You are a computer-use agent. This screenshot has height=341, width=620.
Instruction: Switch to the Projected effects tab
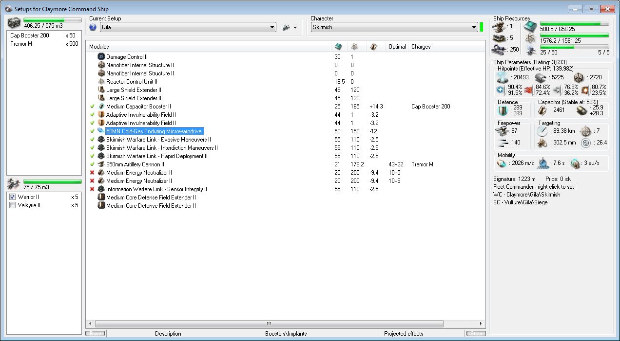404,334
